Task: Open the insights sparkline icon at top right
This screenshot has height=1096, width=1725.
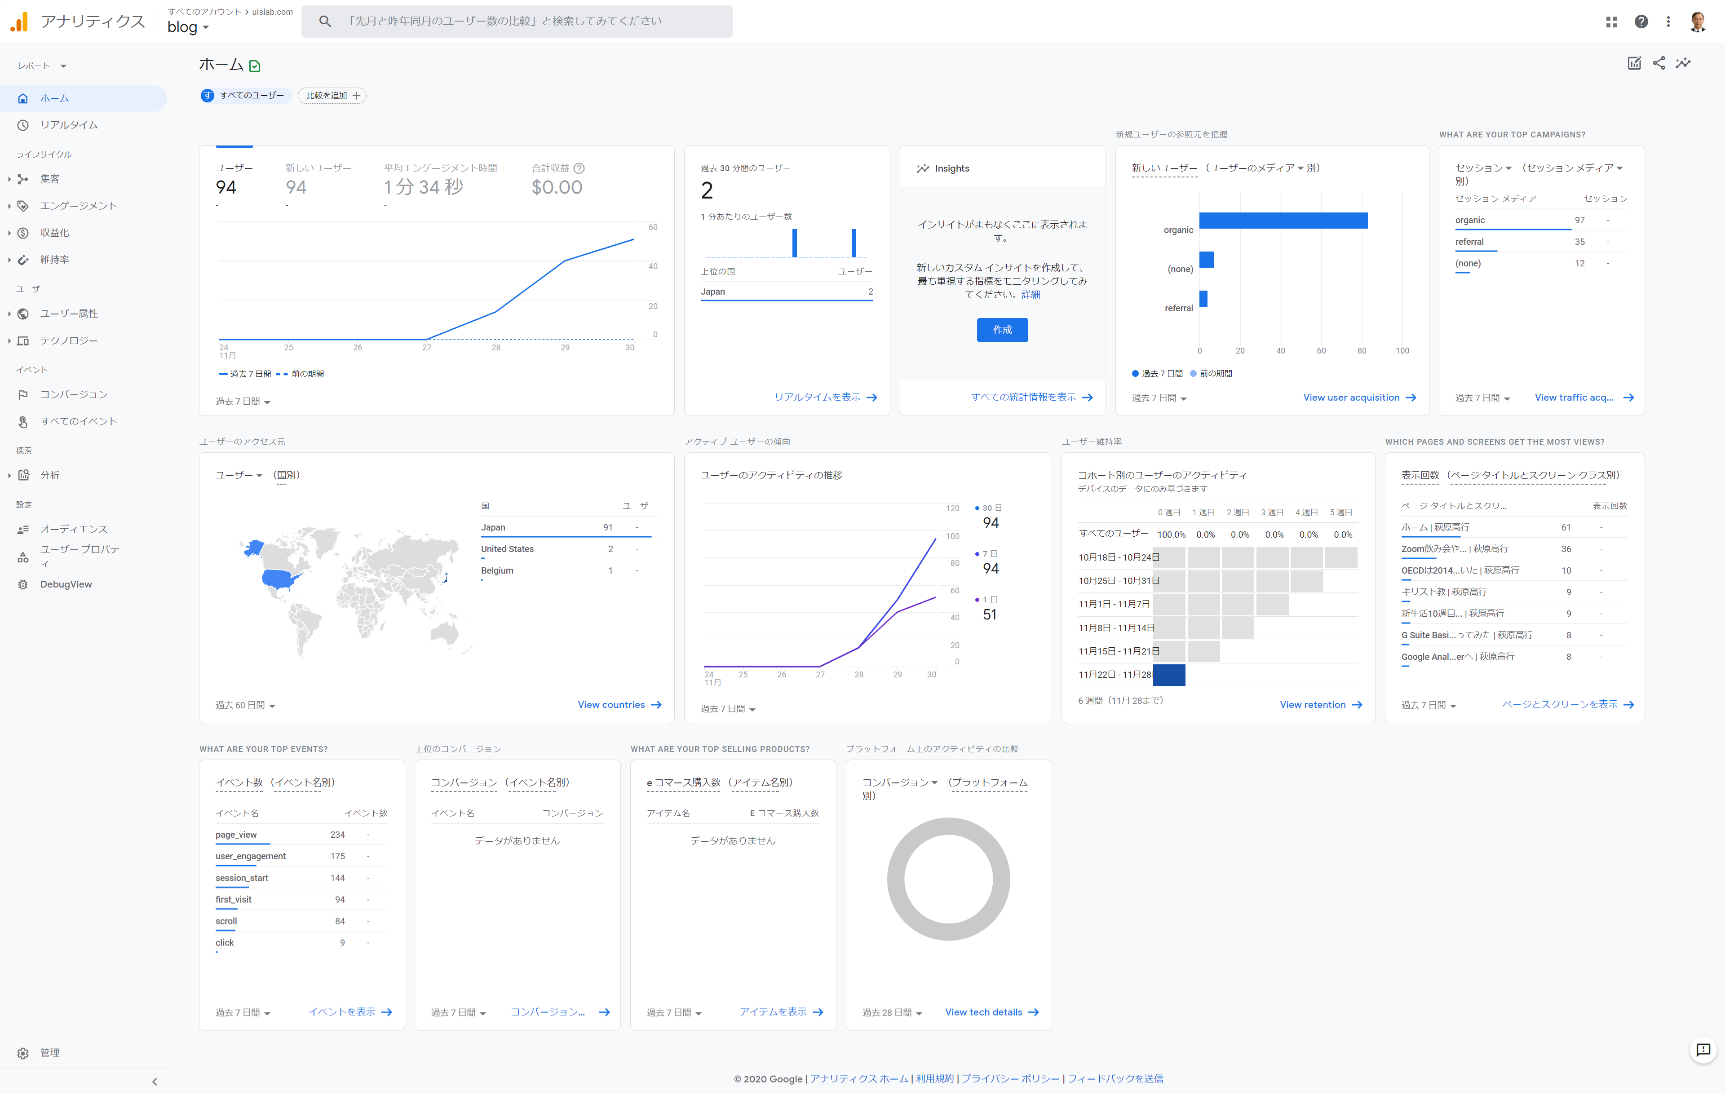Action: tap(1683, 63)
